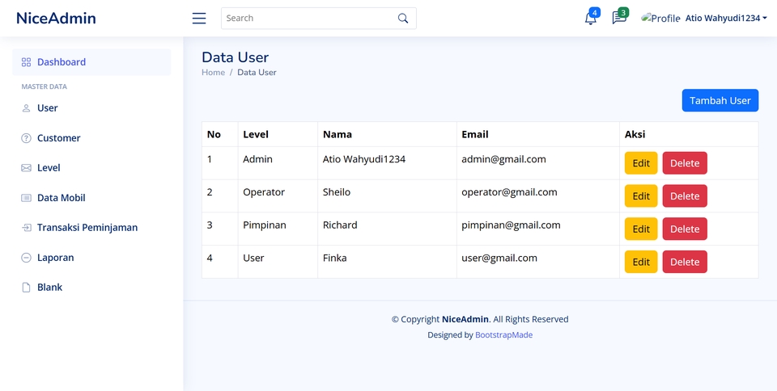Click the Tambah User button
Viewport: 777px width, 391px height.
[720, 100]
